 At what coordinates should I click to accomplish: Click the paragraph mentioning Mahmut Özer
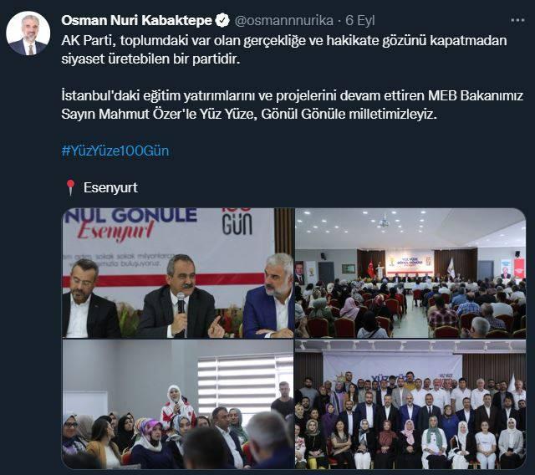tap(292, 105)
